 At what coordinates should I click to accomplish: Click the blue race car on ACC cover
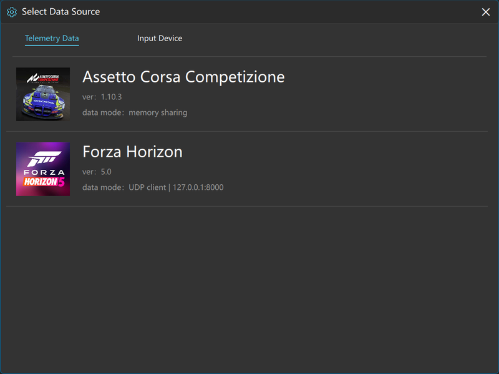tap(43, 102)
